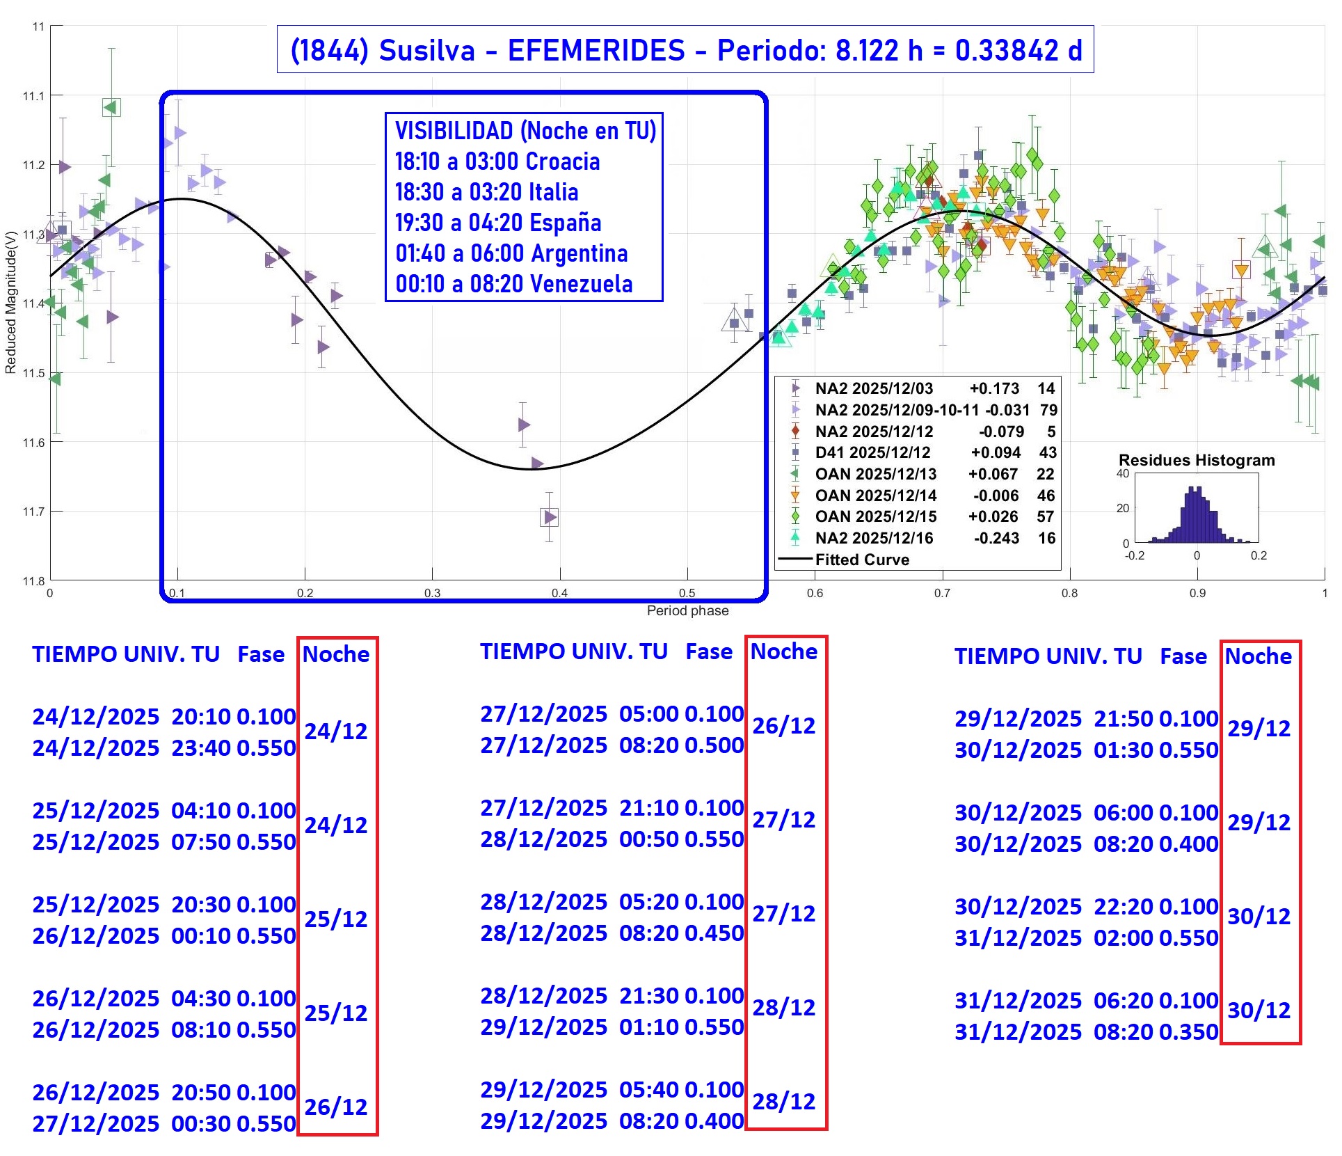Screen dimensions: 1342x1156
Task: Click the purple triangle marker for NA2 2025/12/03
Action: click(x=796, y=388)
